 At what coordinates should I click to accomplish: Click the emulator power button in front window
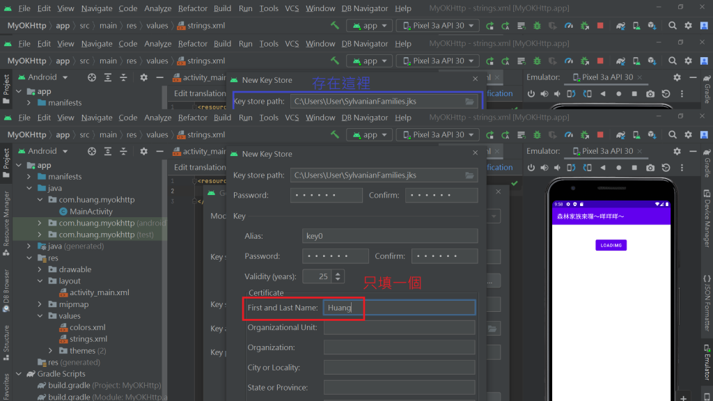click(x=531, y=168)
